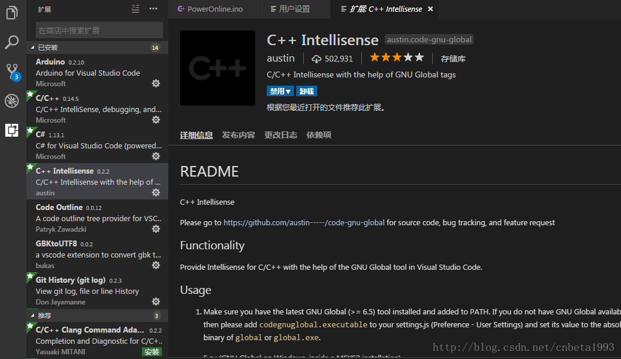Open the 发布内容 contributions tab

[x=239, y=135]
